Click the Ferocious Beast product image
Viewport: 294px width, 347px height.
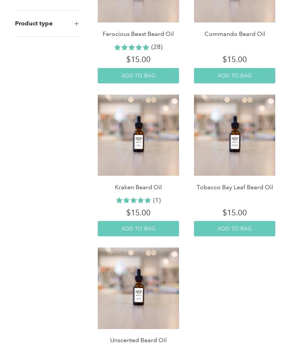(x=138, y=11)
